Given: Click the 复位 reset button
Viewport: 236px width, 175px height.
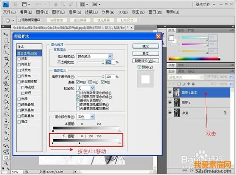Looking at the screenshot, I should pyautogui.click(x=145, y=53).
